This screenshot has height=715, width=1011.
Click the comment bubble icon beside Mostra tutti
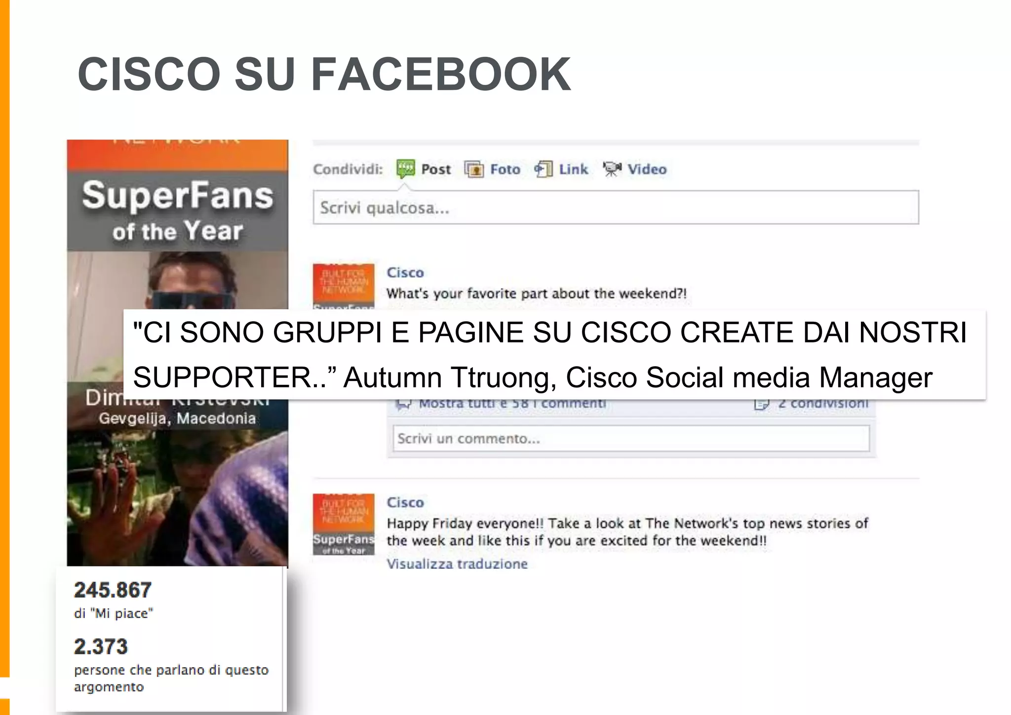[x=404, y=405]
